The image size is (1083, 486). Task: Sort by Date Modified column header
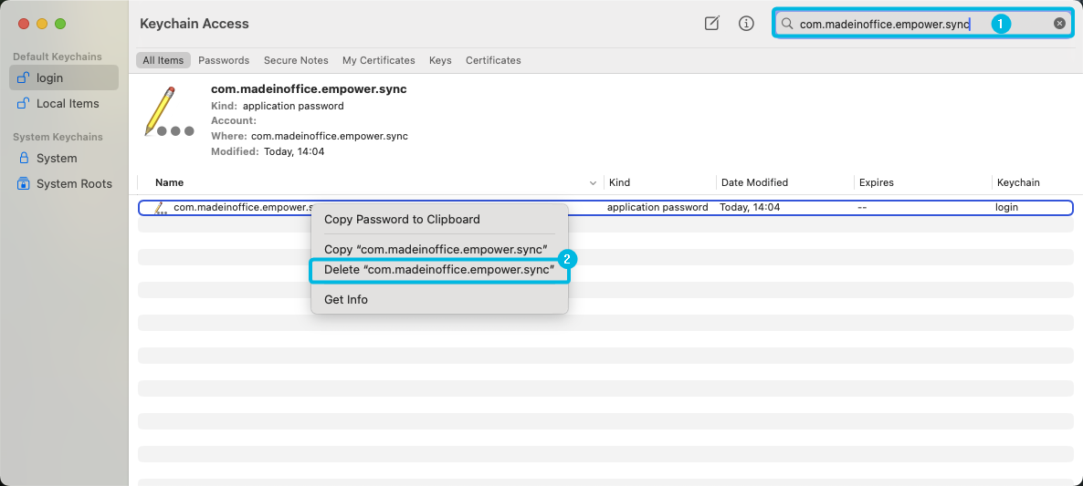754,182
